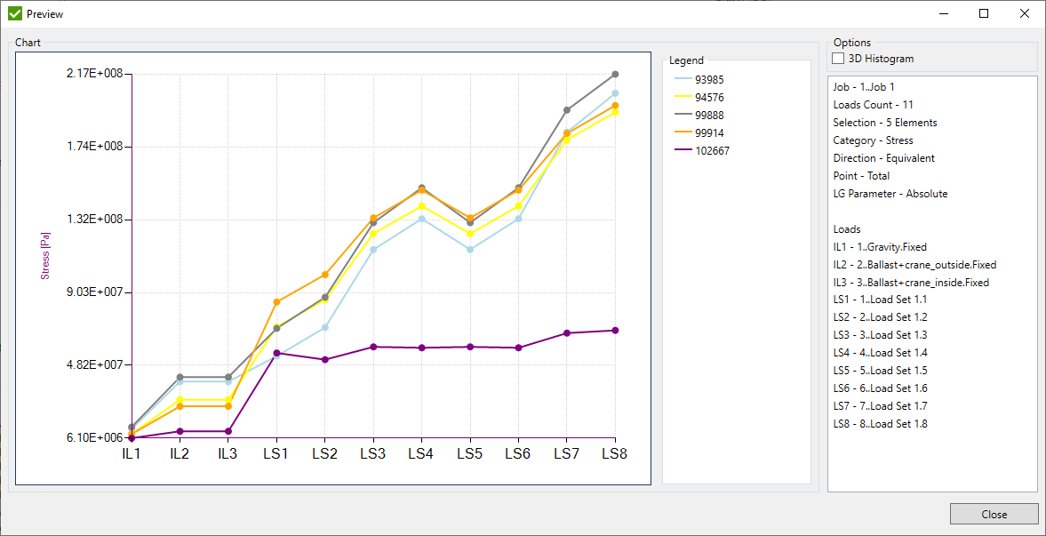Minimize the Preview window
Viewport: 1046px width, 536px height.
(x=943, y=13)
